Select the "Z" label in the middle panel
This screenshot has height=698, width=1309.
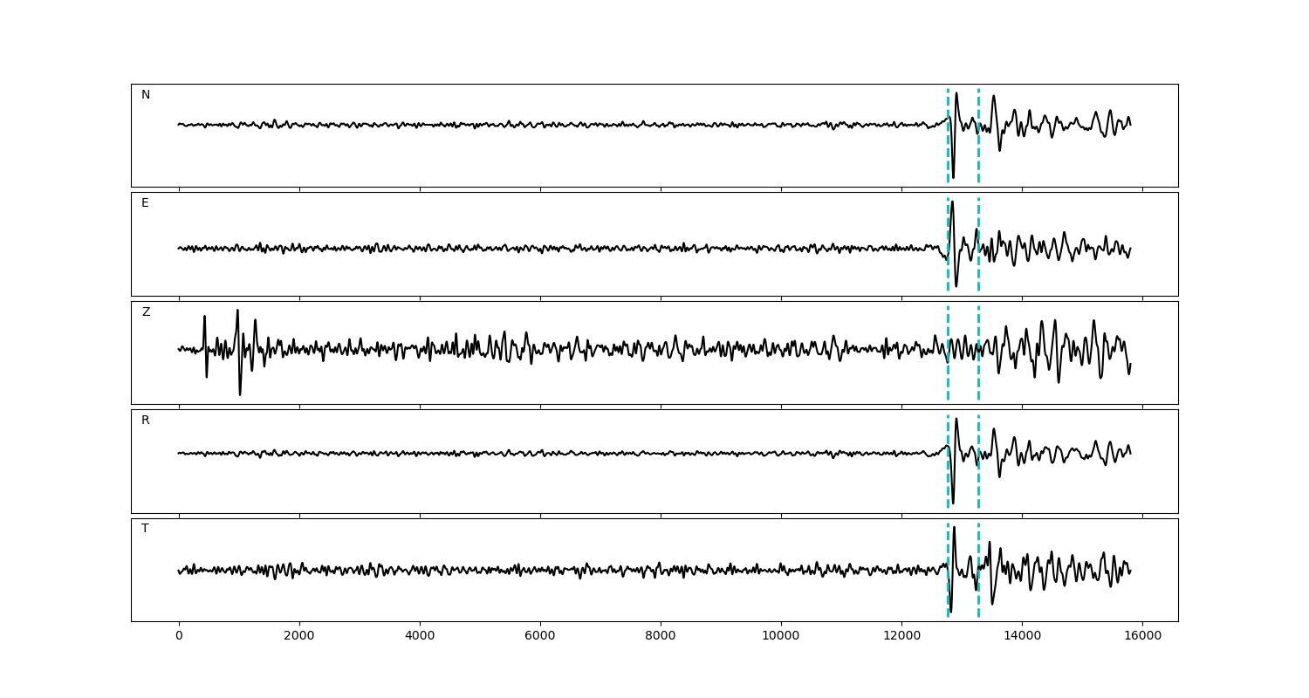146,312
